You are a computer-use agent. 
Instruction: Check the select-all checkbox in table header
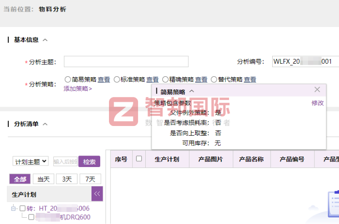(139, 158)
